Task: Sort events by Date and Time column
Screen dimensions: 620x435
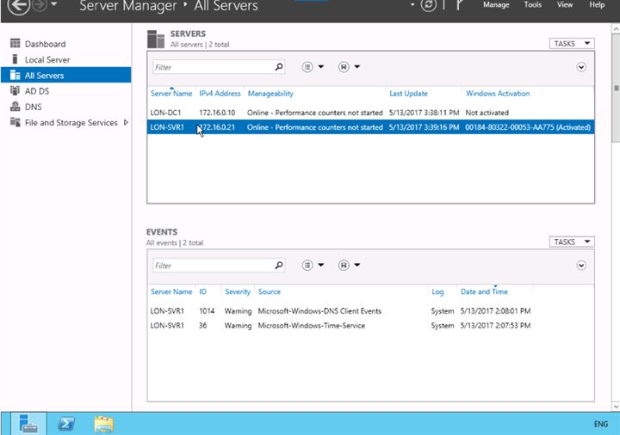Action: pos(484,291)
